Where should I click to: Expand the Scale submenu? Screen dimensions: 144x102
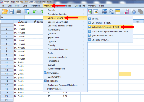[65, 53]
